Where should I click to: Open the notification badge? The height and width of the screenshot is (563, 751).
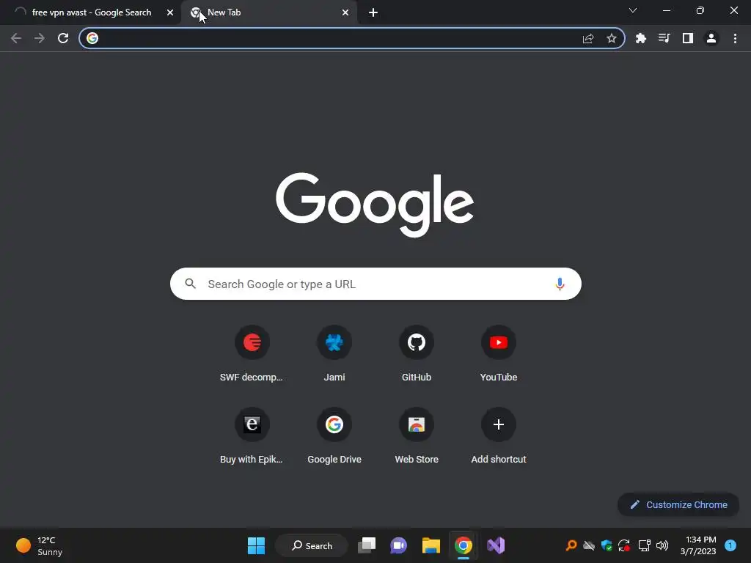tap(730, 545)
